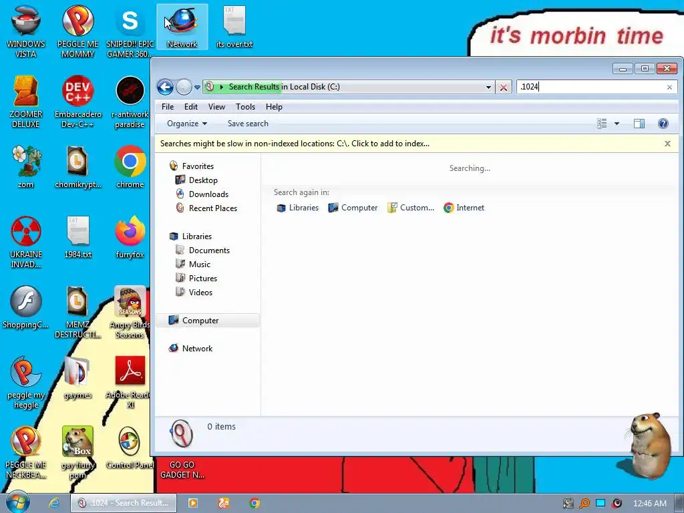Open Explorer help question mark button
This screenshot has width=684, height=513.
(x=663, y=124)
